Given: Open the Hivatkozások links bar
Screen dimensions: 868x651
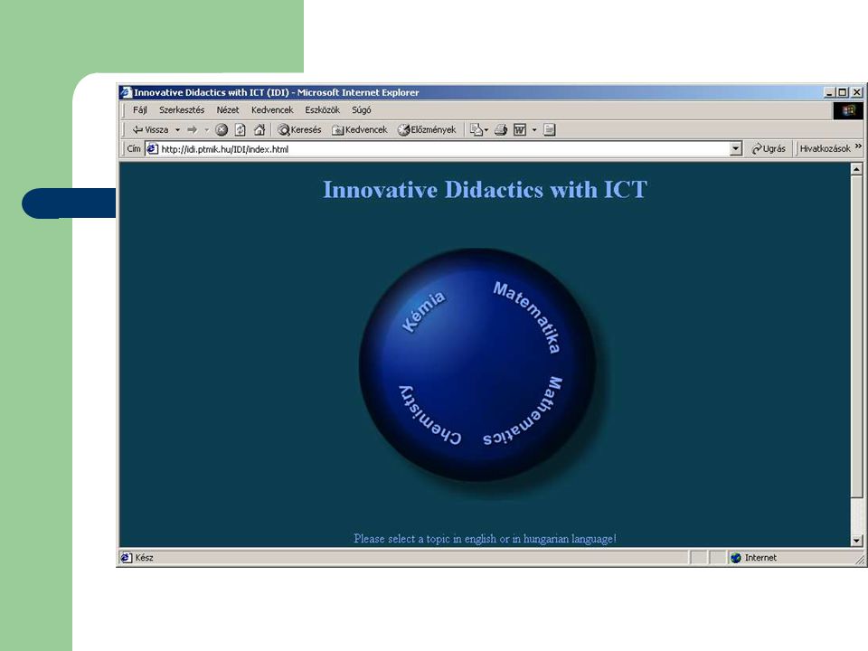Looking at the screenshot, I should pyautogui.click(x=825, y=149).
